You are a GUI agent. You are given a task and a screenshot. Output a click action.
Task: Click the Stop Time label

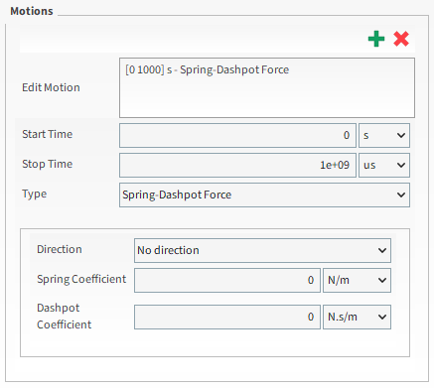tap(48, 164)
